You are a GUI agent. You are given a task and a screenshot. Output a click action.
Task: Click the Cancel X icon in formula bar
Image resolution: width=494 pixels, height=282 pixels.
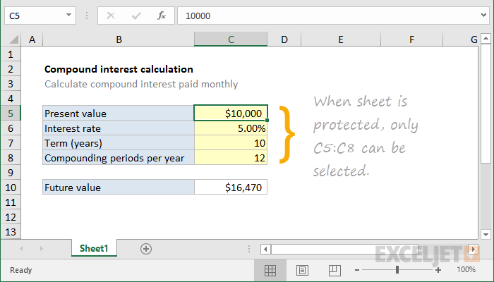tap(111, 16)
